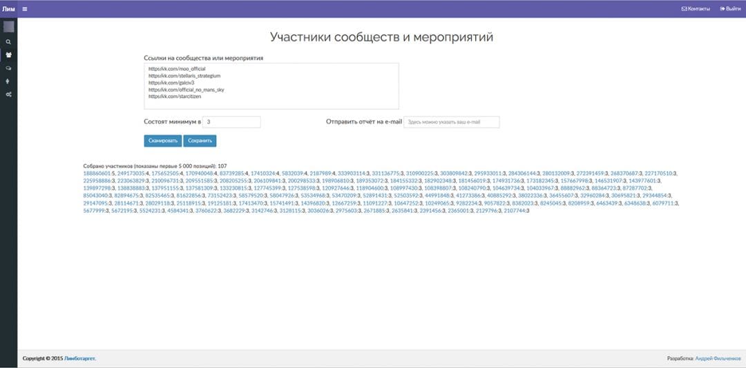Click the Лим logo
Image resolution: width=746 pixels, height=368 pixels.
[x=8, y=8]
